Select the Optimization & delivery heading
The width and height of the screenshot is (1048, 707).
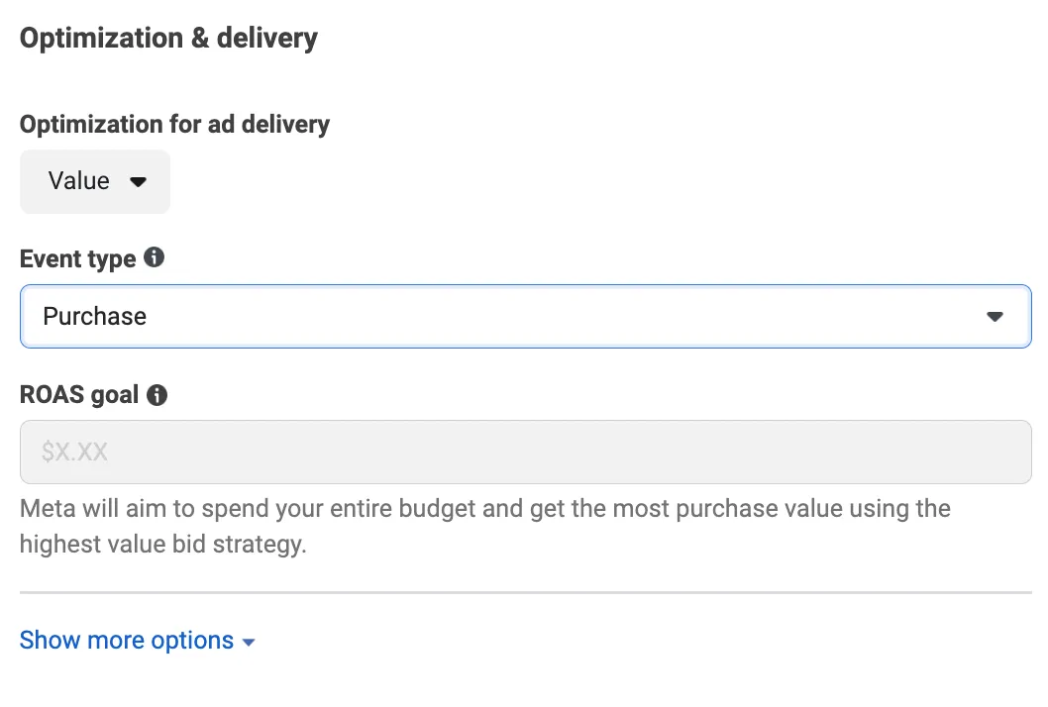click(168, 38)
